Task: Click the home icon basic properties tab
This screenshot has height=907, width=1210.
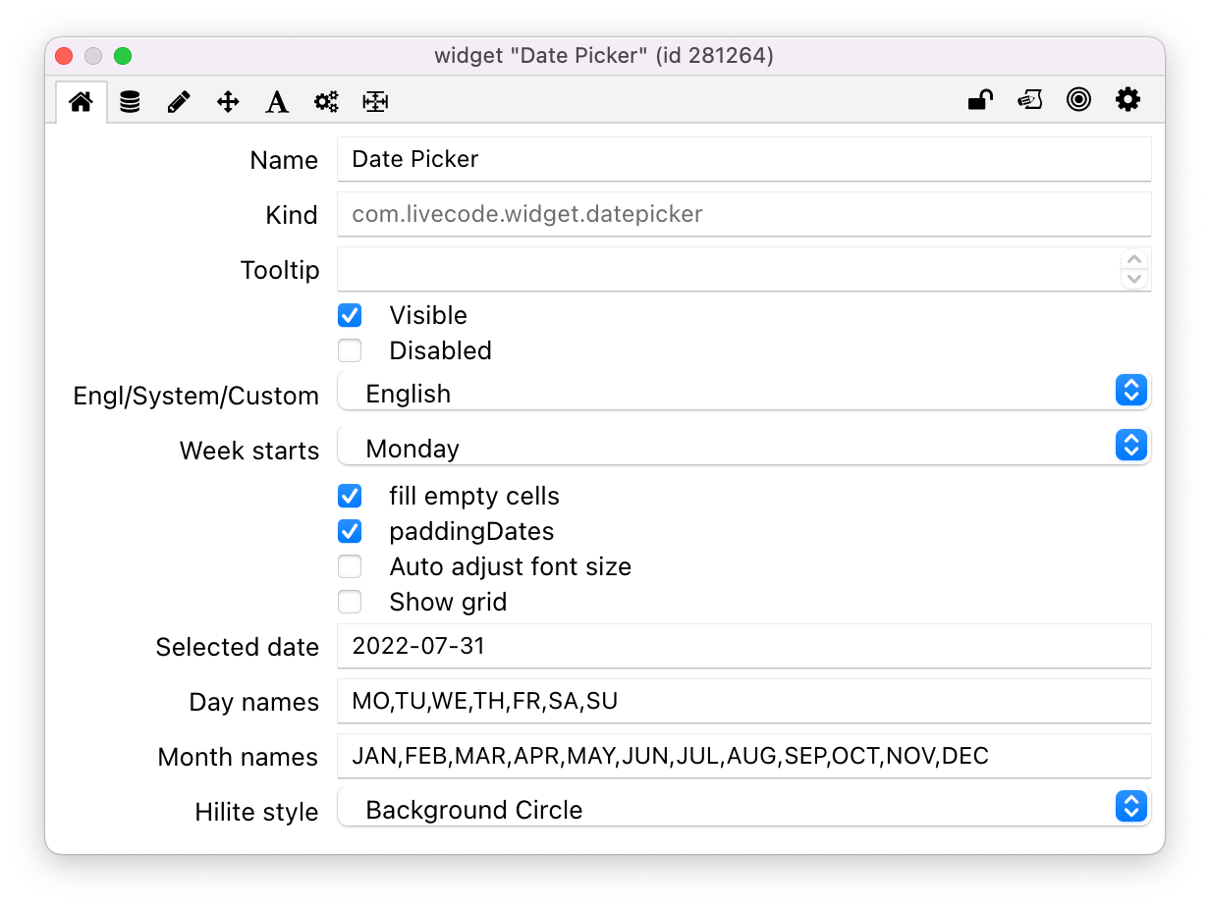Action: [x=81, y=101]
